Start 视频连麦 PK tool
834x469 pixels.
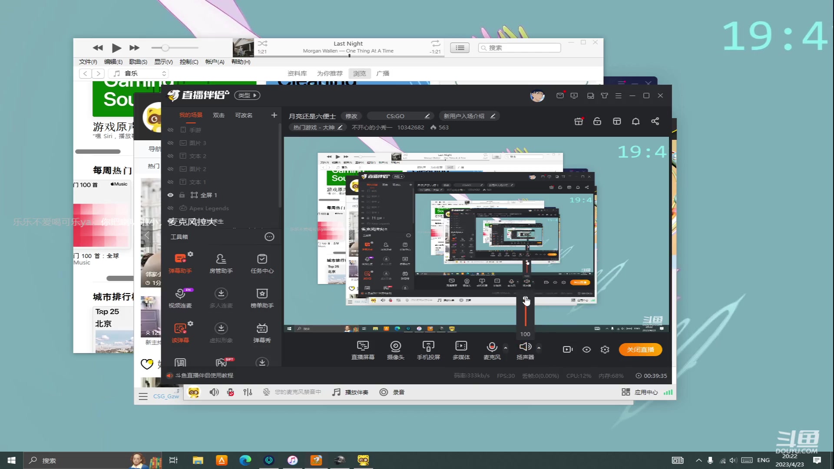coord(180,297)
